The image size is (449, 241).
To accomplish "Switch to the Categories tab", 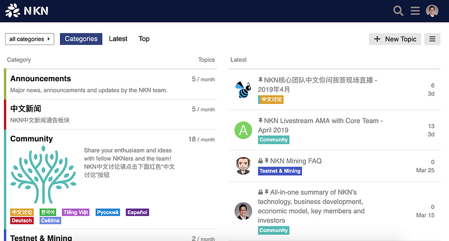I will tap(81, 39).
